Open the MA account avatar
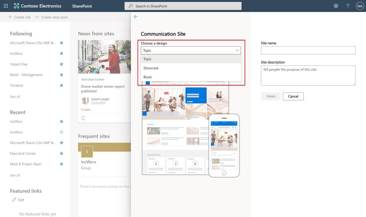Screen dimensions: 366x217 [x=360, y=6]
